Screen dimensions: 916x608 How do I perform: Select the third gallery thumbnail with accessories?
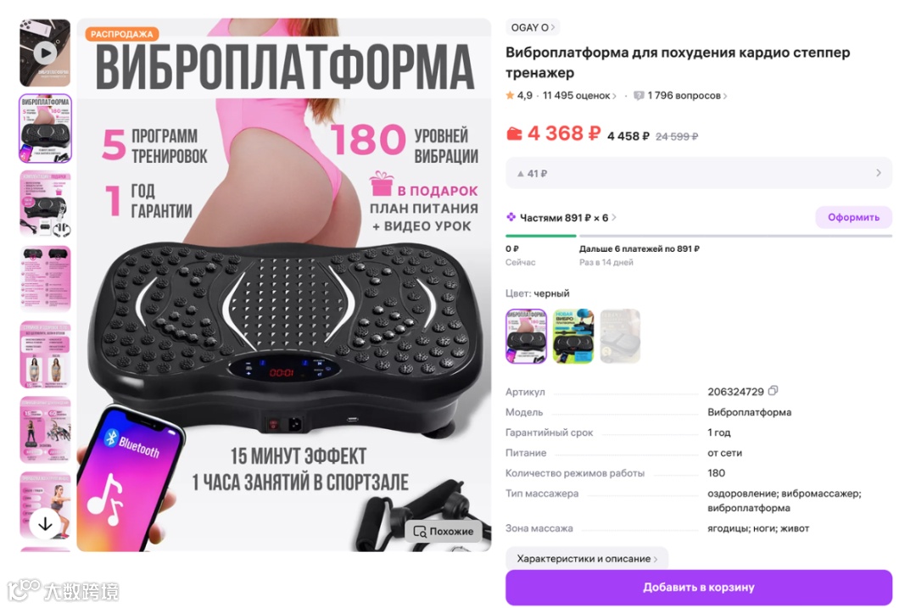(45, 204)
